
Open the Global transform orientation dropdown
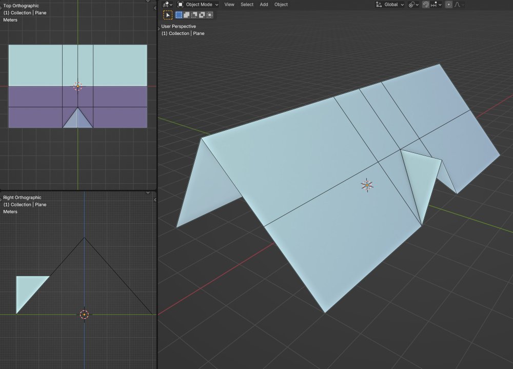pyautogui.click(x=390, y=5)
